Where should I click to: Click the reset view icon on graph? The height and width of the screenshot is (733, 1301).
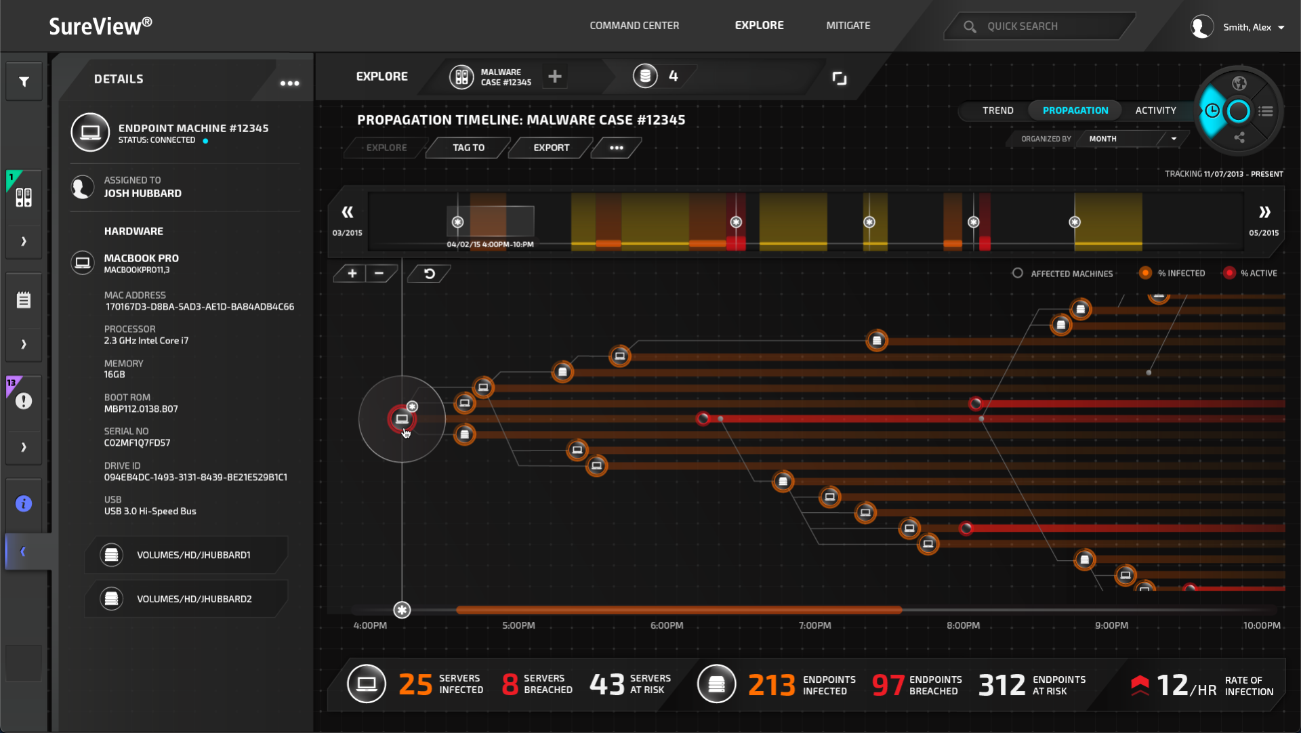(x=430, y=274)
